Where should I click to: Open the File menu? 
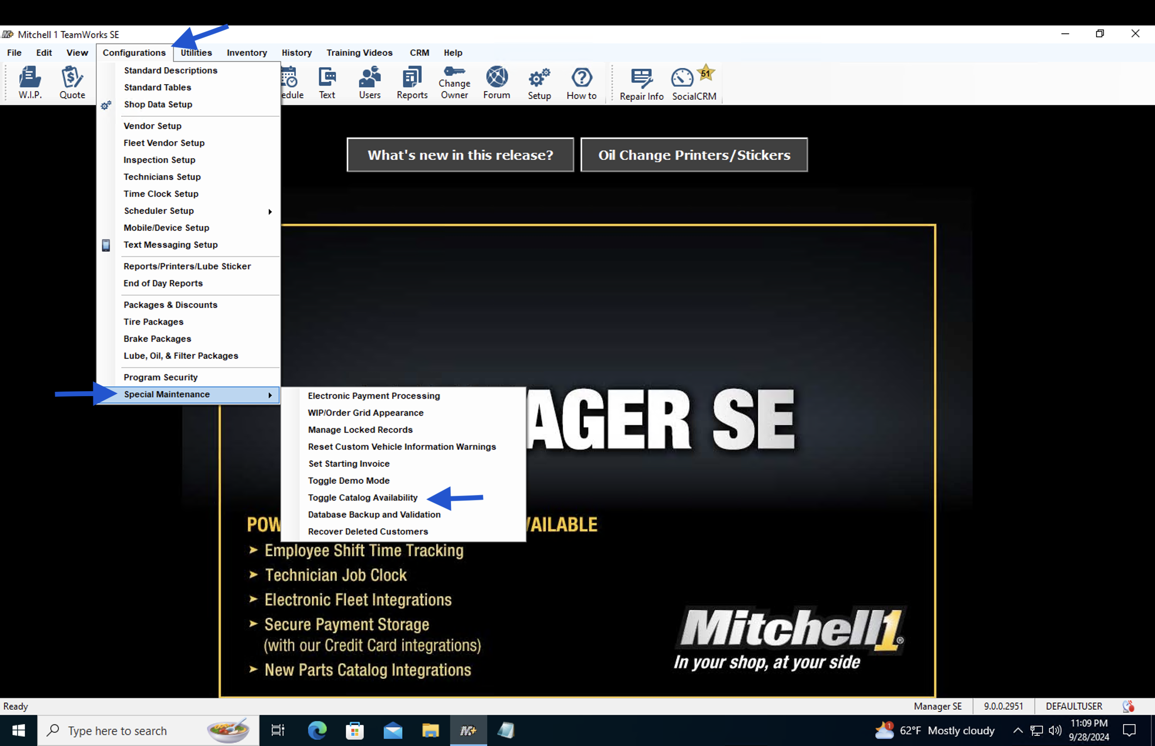[14, 52]
